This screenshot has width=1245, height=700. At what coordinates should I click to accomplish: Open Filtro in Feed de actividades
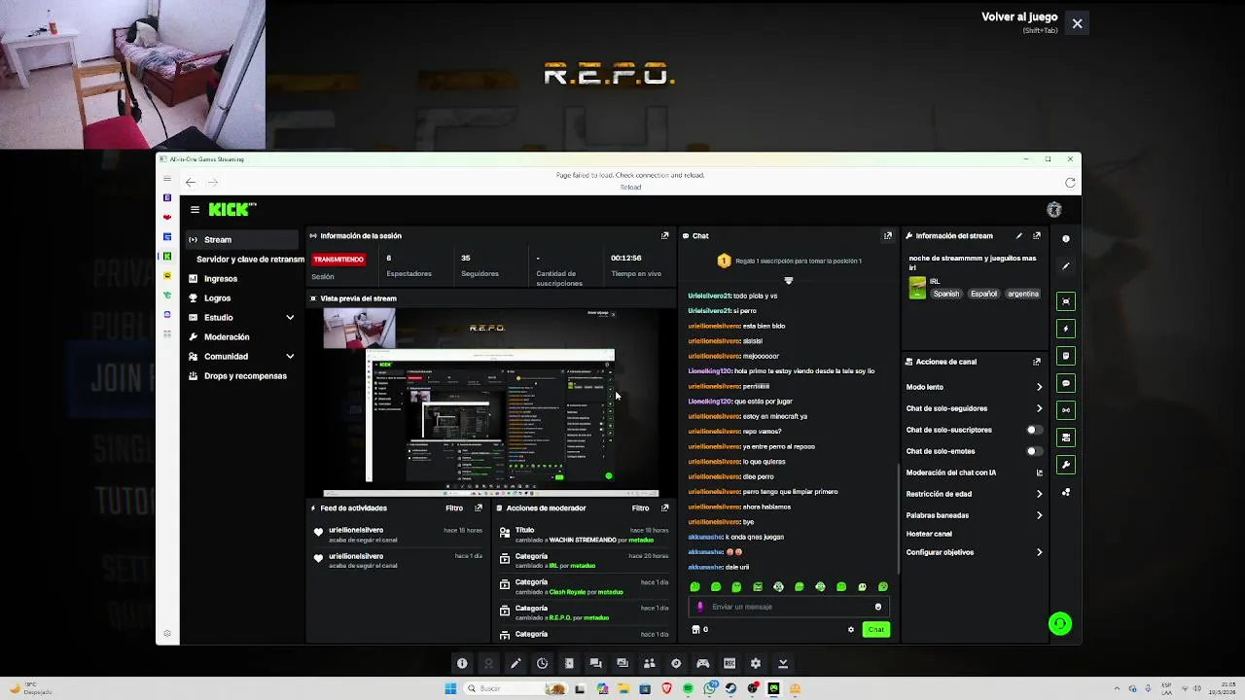point(454,507)
